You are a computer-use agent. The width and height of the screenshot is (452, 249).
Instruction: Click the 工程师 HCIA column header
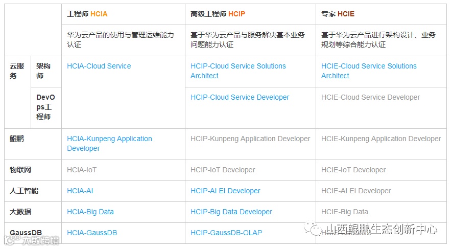coord(87,14)
